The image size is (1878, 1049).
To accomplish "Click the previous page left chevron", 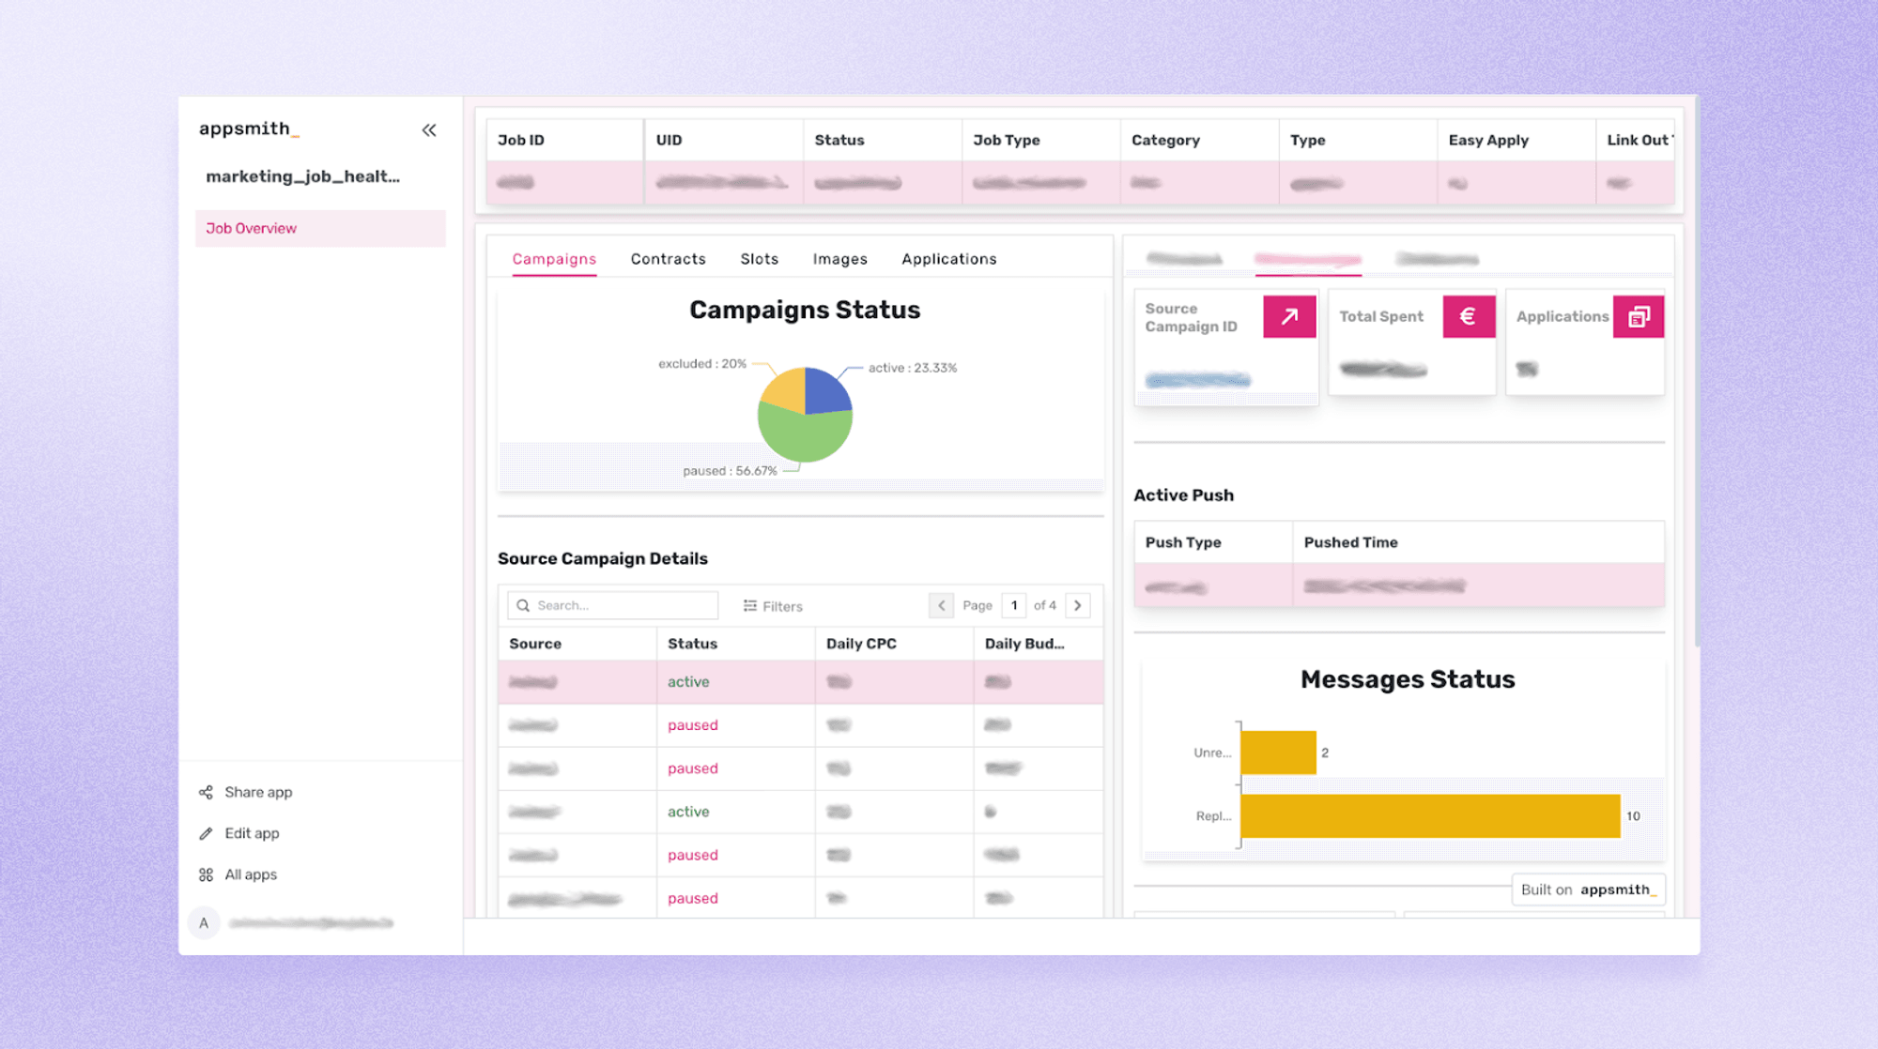I will tap(941, 605).
